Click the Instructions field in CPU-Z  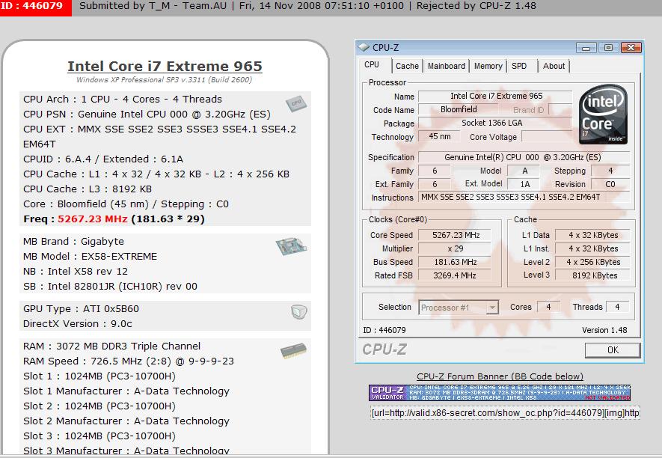524,197
